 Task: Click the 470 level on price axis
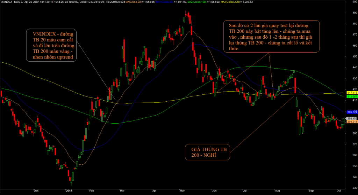pyautogui.click(x=355, y=34)
